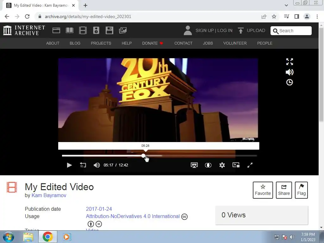Click the Share button
This screenshot has width=324, height=243.
pos(284,190)
